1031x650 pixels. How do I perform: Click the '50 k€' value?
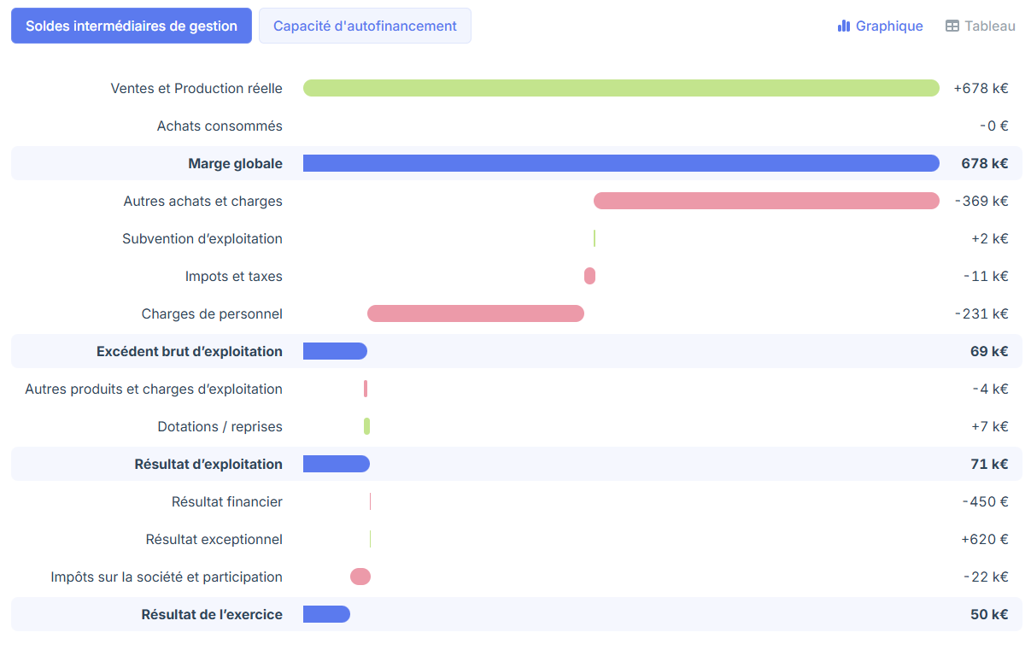tap(989, 614)
